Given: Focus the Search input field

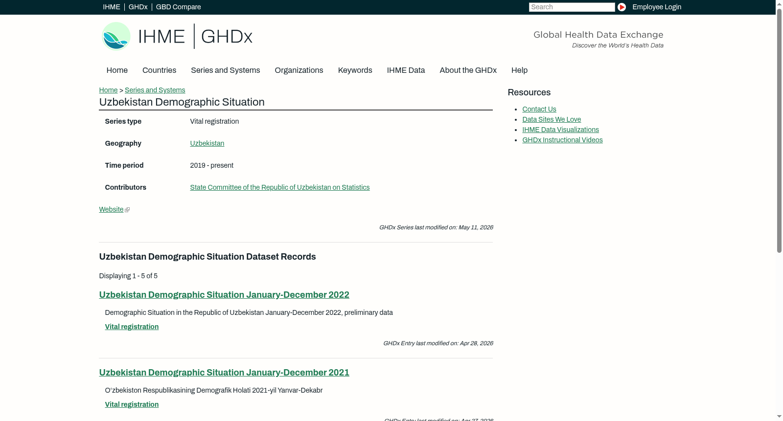Looking at the screenshot, I should [x=572, y=7].
